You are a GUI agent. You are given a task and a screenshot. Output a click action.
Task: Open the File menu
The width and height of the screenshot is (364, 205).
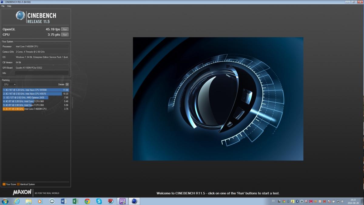[x=3, y=6]
